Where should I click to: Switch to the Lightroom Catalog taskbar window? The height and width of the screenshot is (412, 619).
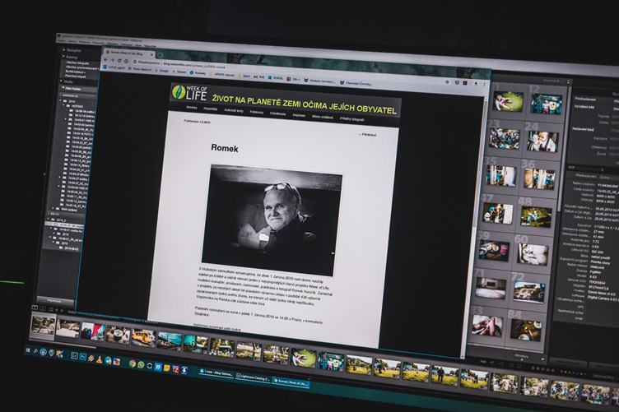tap(253, 378)
